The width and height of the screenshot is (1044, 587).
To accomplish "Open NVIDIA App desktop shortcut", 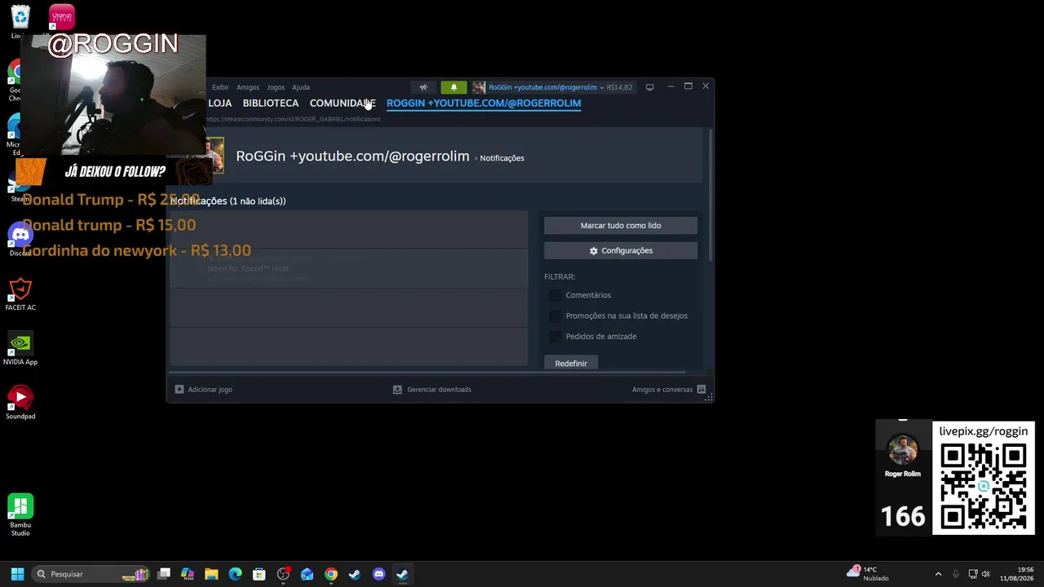I will (20, 349).
